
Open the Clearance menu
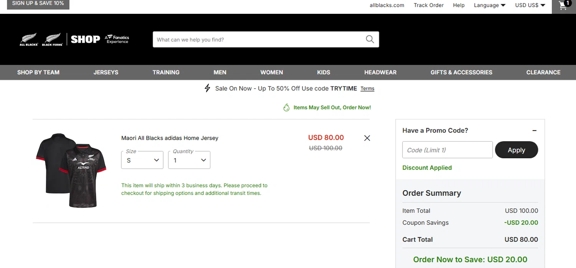543,72
